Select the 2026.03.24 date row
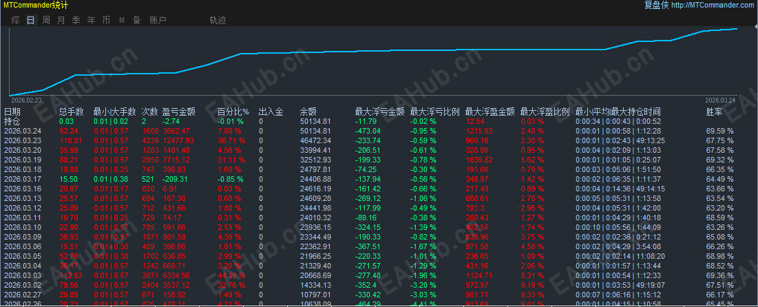758x307 pixels. pyautogui.click(x=24, y=131)
